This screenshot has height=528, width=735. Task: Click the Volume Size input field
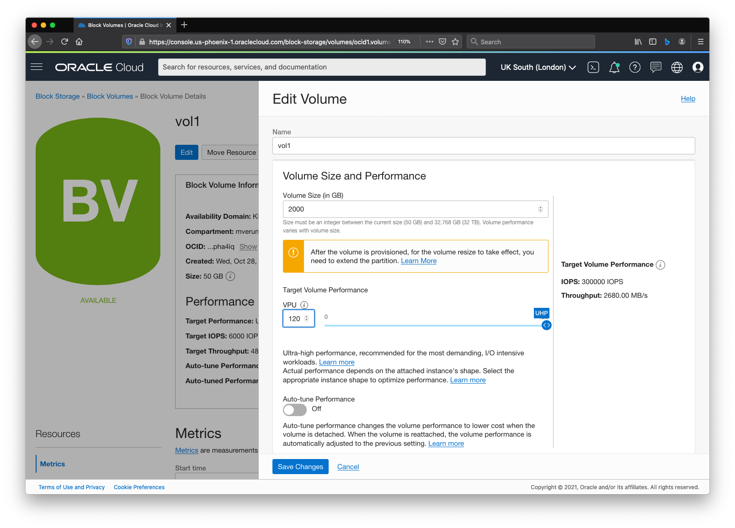point(415,209)
